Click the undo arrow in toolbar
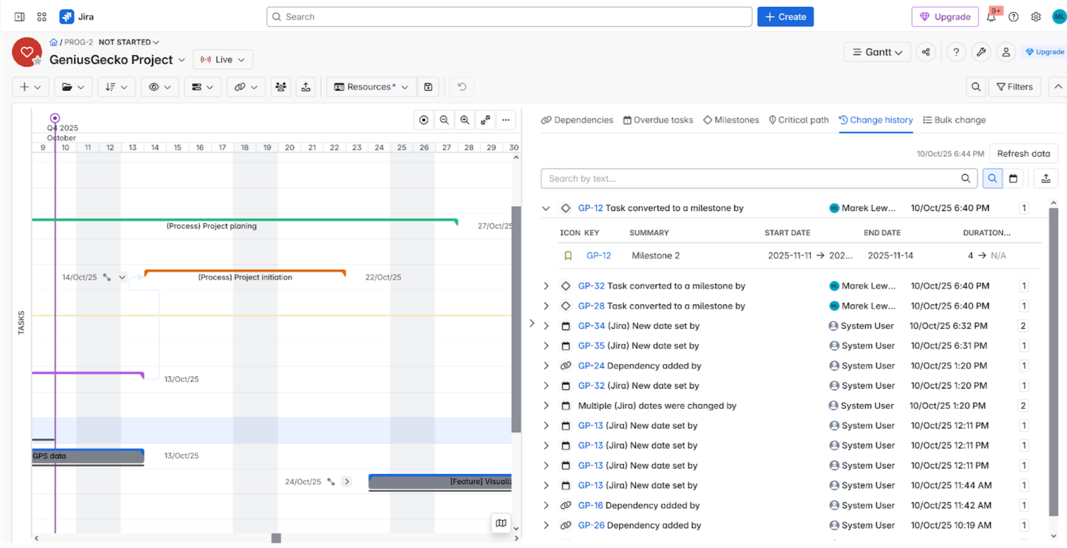 coord(461,87)
